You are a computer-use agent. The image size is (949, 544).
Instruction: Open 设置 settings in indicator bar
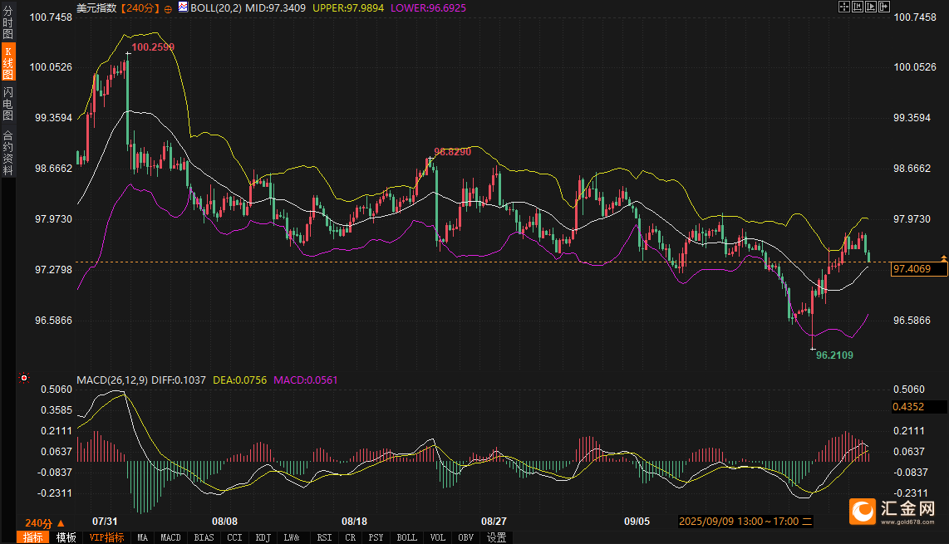click(497, 537)
